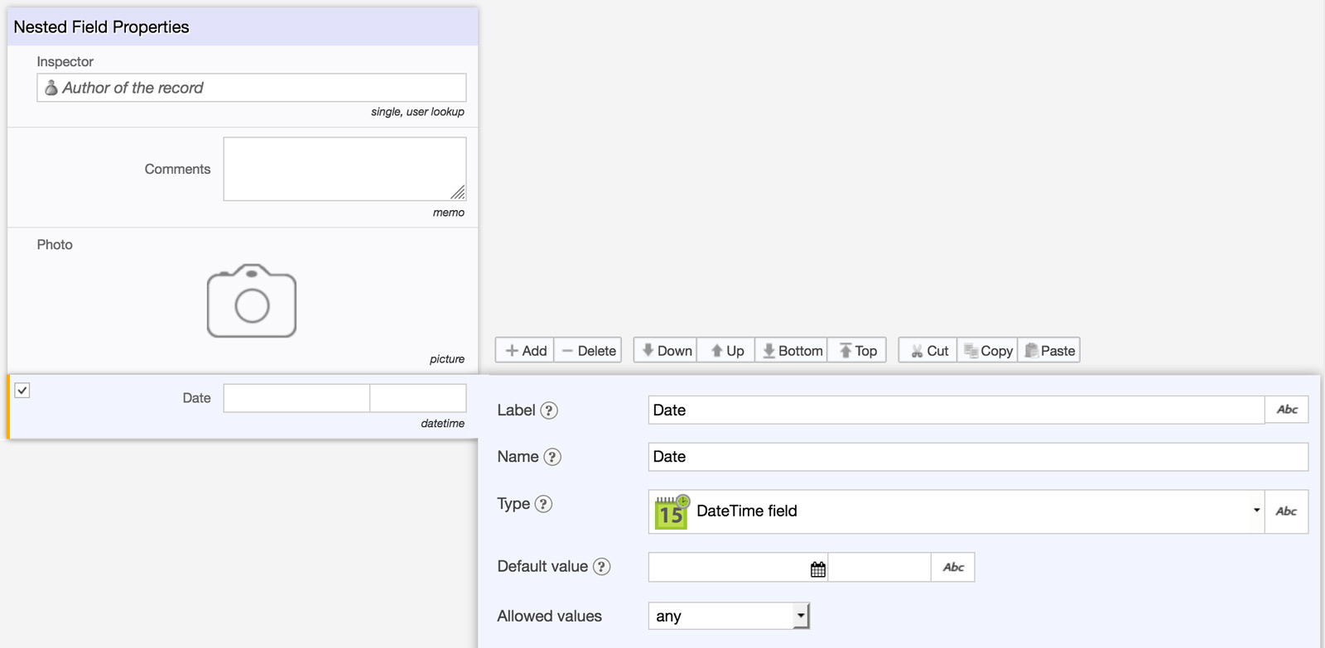Click the camera icon under Photo
Screen dimensions: 1325x648
252,301
